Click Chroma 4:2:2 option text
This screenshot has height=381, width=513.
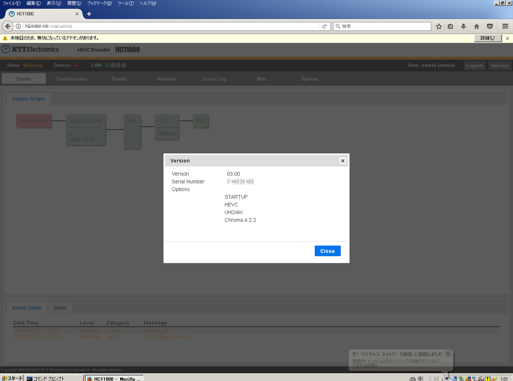(240, 220)
